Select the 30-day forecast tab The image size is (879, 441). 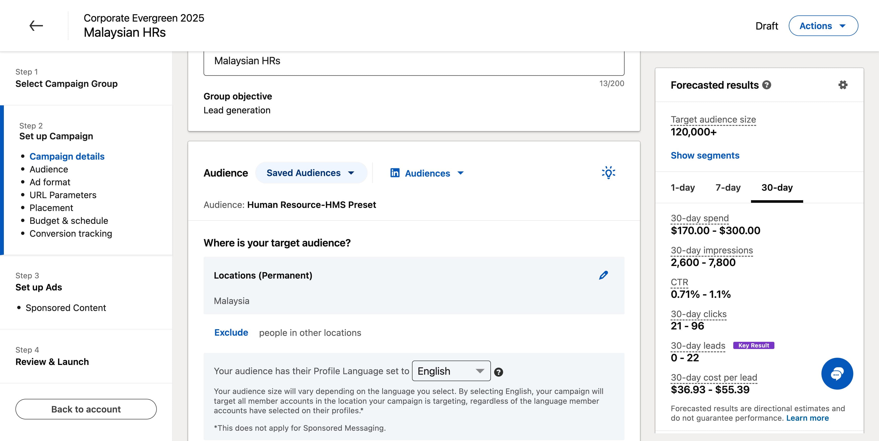777,188
